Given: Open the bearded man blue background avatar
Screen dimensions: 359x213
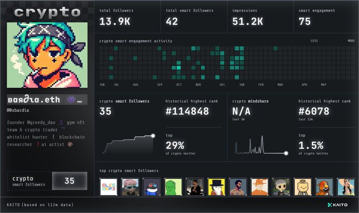Looking at the screenshot, I should (238, 187).
